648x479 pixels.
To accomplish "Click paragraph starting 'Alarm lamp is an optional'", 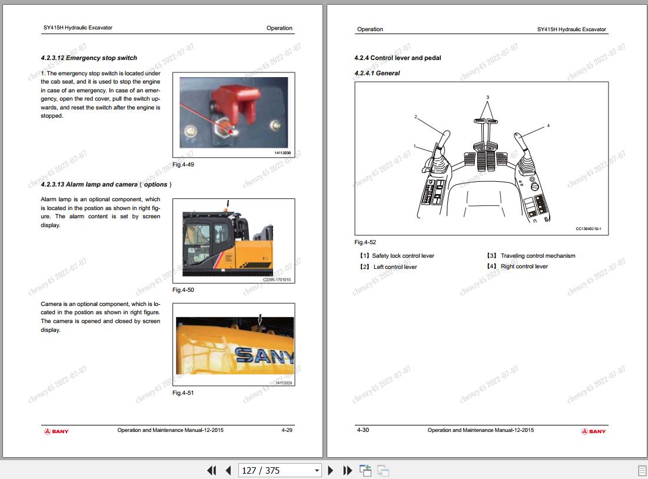I will [x=101, y=212].
